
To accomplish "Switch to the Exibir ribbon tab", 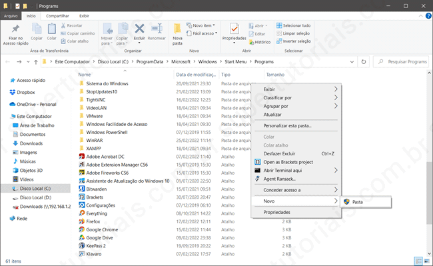I will coord(84,16).
